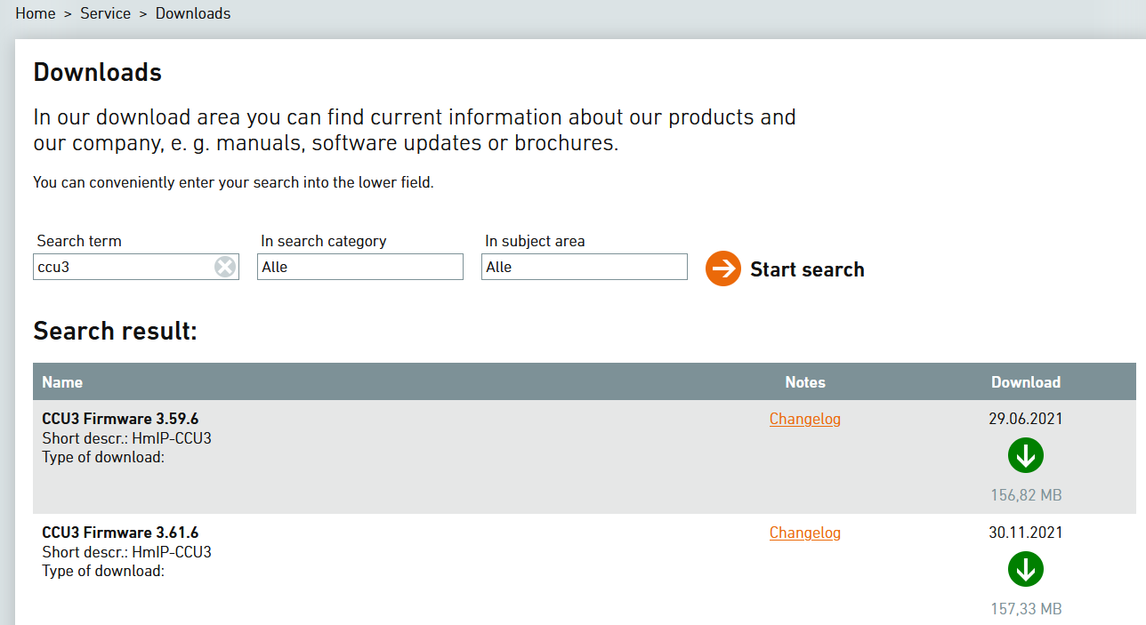Open the 'In search category' dropdown
The height and width of the screenshot is (625, 1146).
[x=360, y=267]
